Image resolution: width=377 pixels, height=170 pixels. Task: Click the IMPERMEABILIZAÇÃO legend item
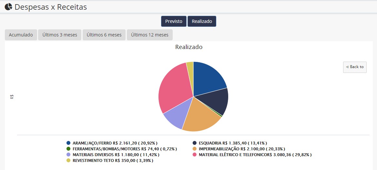239,149
